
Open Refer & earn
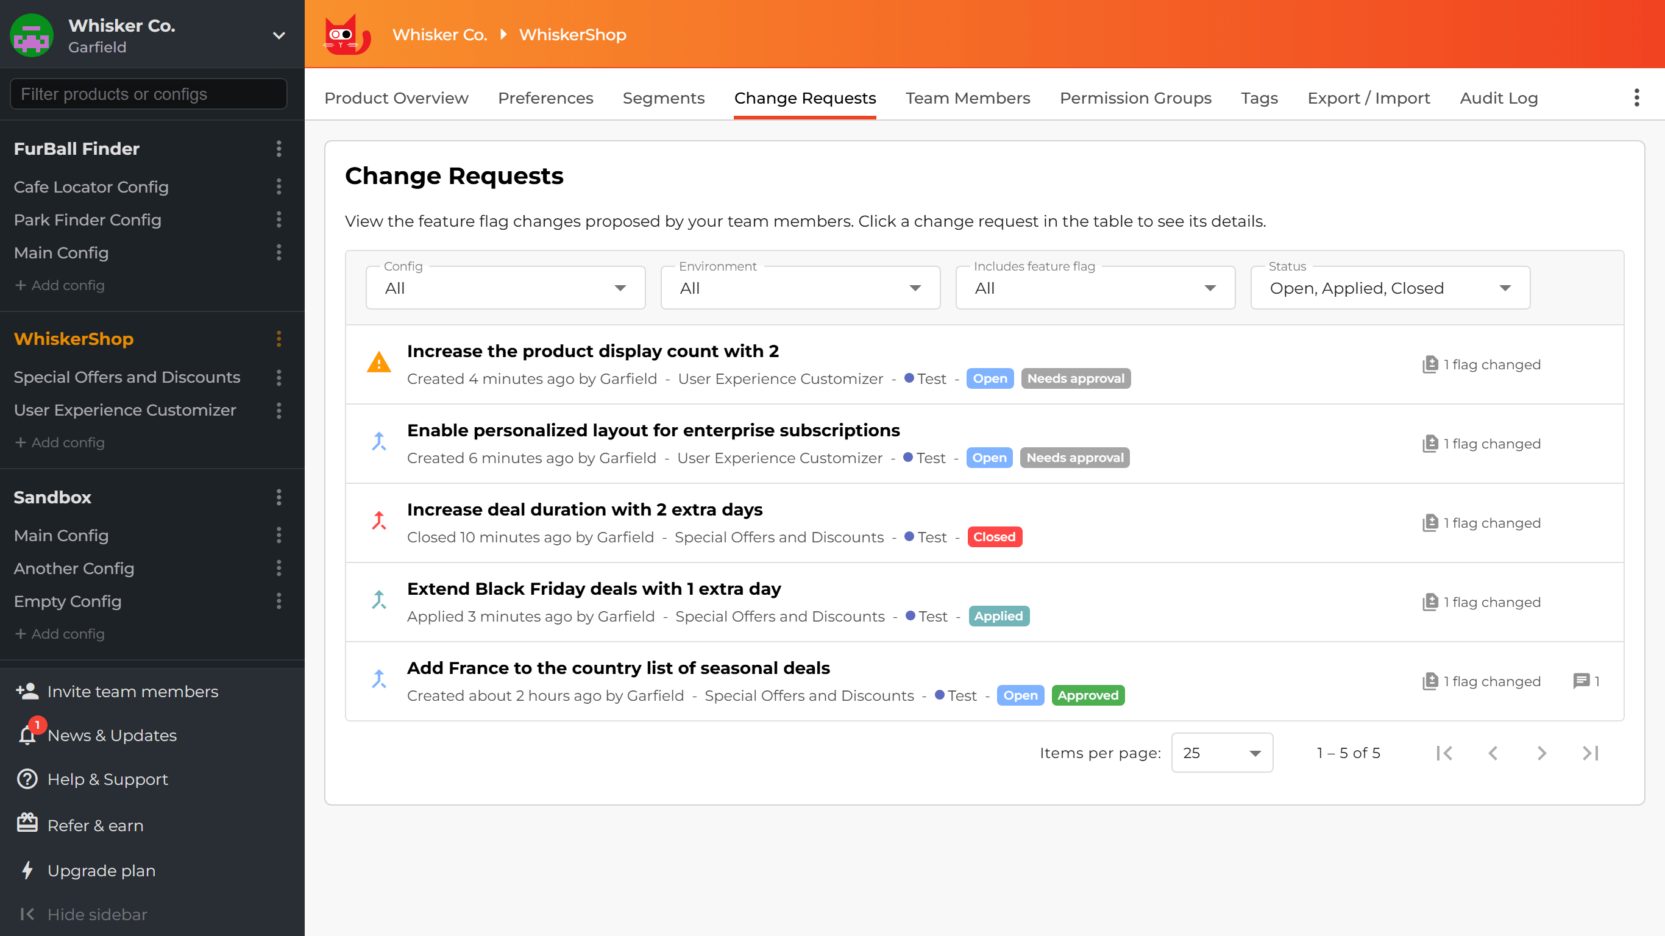[x=79, y=825]
